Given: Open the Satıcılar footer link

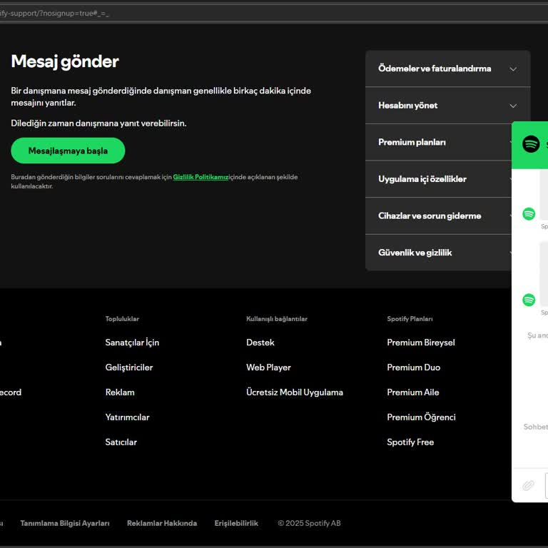Looking at the screenshot, I should click(121, 442).
